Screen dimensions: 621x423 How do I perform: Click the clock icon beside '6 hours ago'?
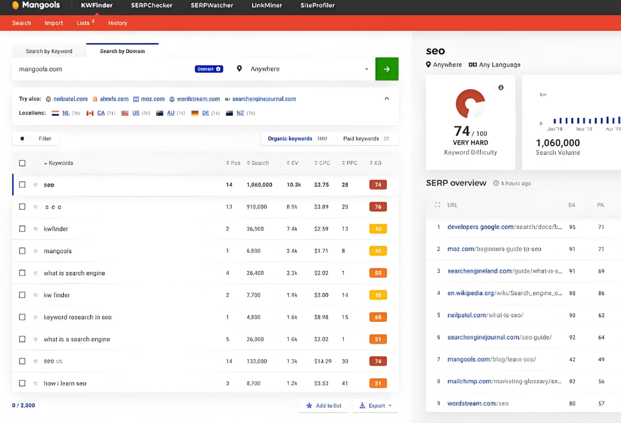(496, 183)
